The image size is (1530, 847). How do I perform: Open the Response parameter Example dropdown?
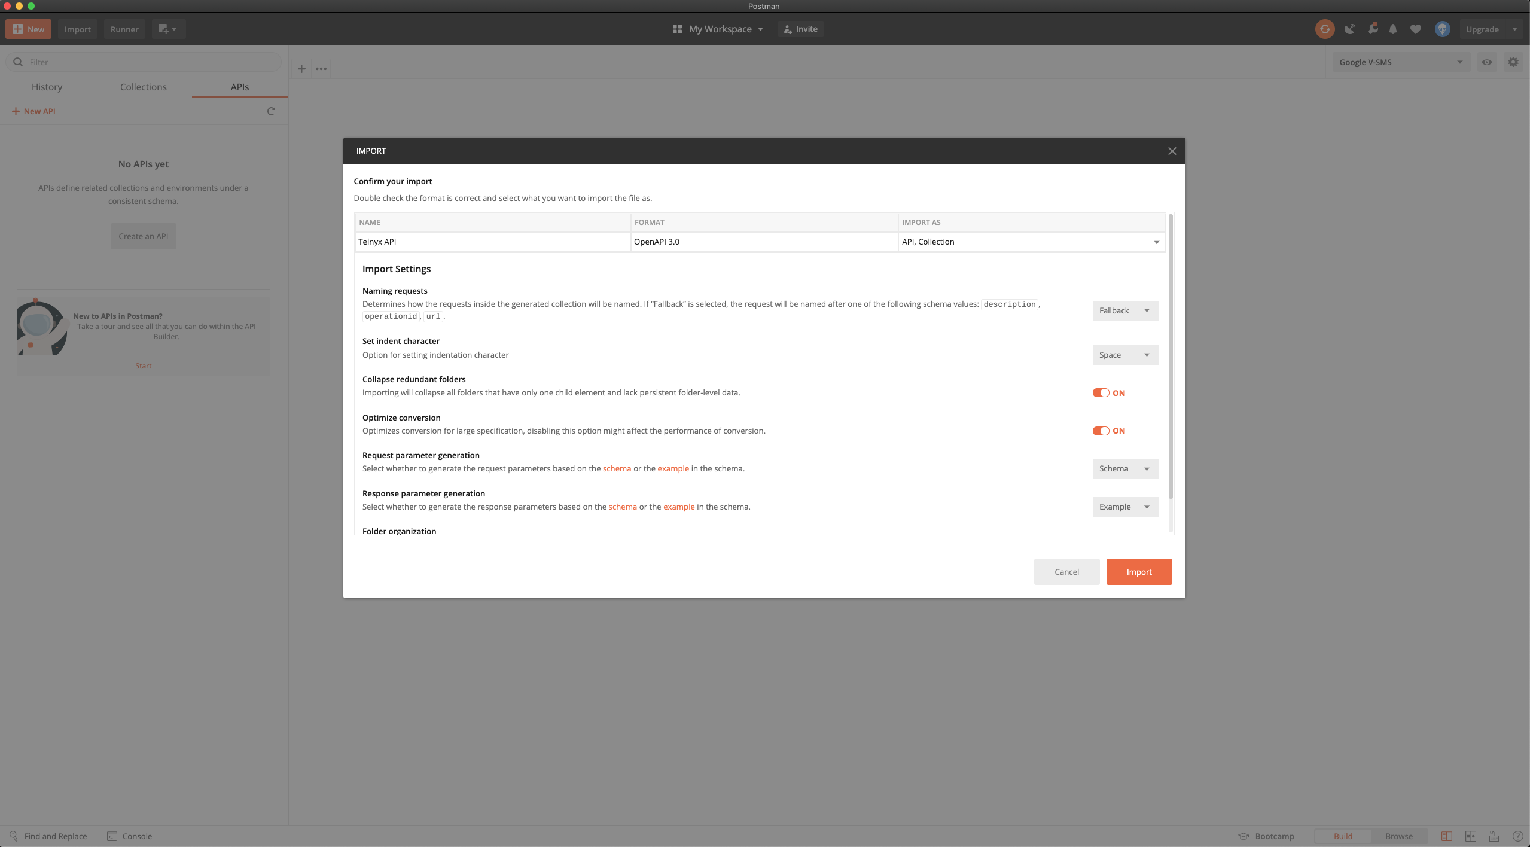(1124, 507)
